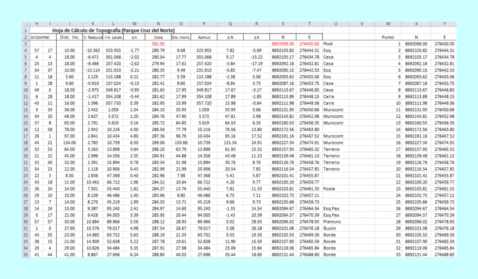Click the select-all corner of the spreadsheet

pyautogui.click(x=26, y=24)
